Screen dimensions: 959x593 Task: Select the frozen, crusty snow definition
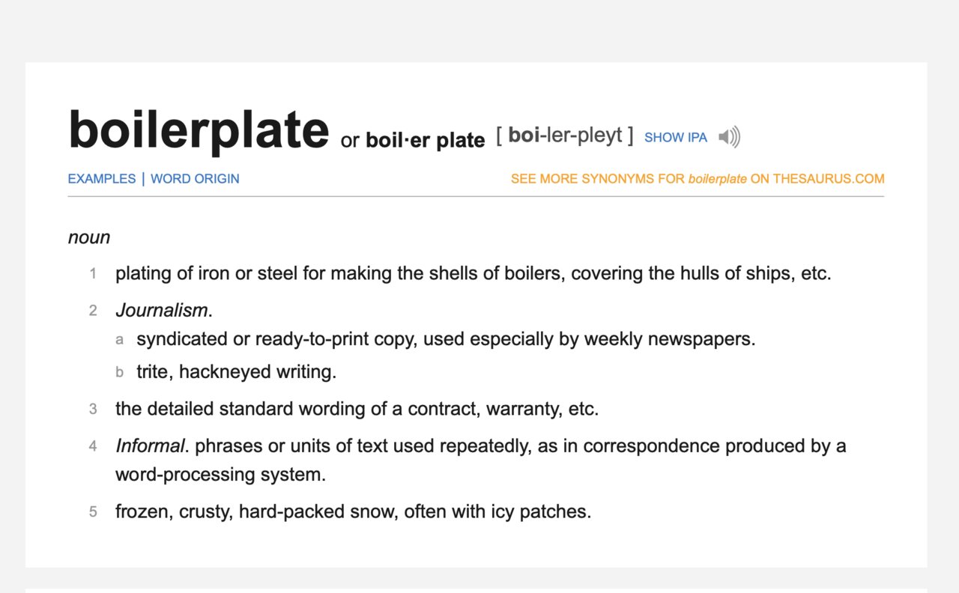click(x=354, y=512)
